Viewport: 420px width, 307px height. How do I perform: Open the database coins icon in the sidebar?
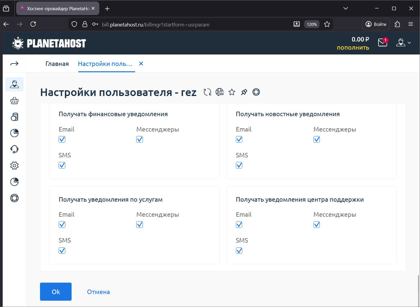click(x=14, y=117)
